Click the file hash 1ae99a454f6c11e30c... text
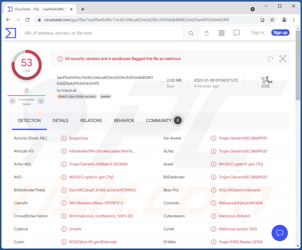 (105, 80)
